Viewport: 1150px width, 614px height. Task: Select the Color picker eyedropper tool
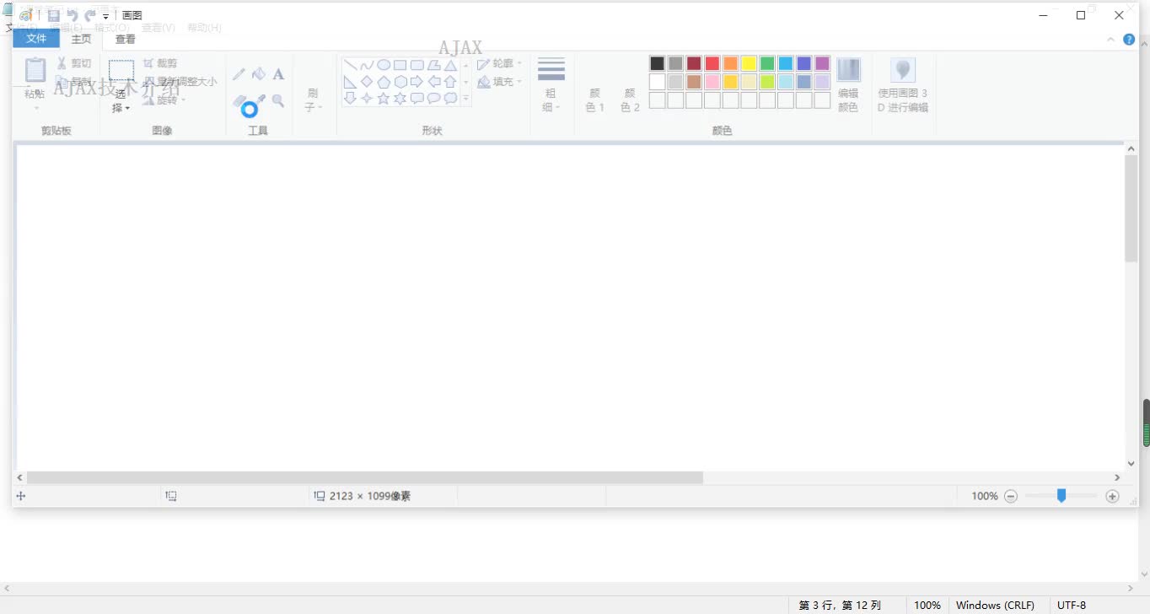(x=261, y=100)
